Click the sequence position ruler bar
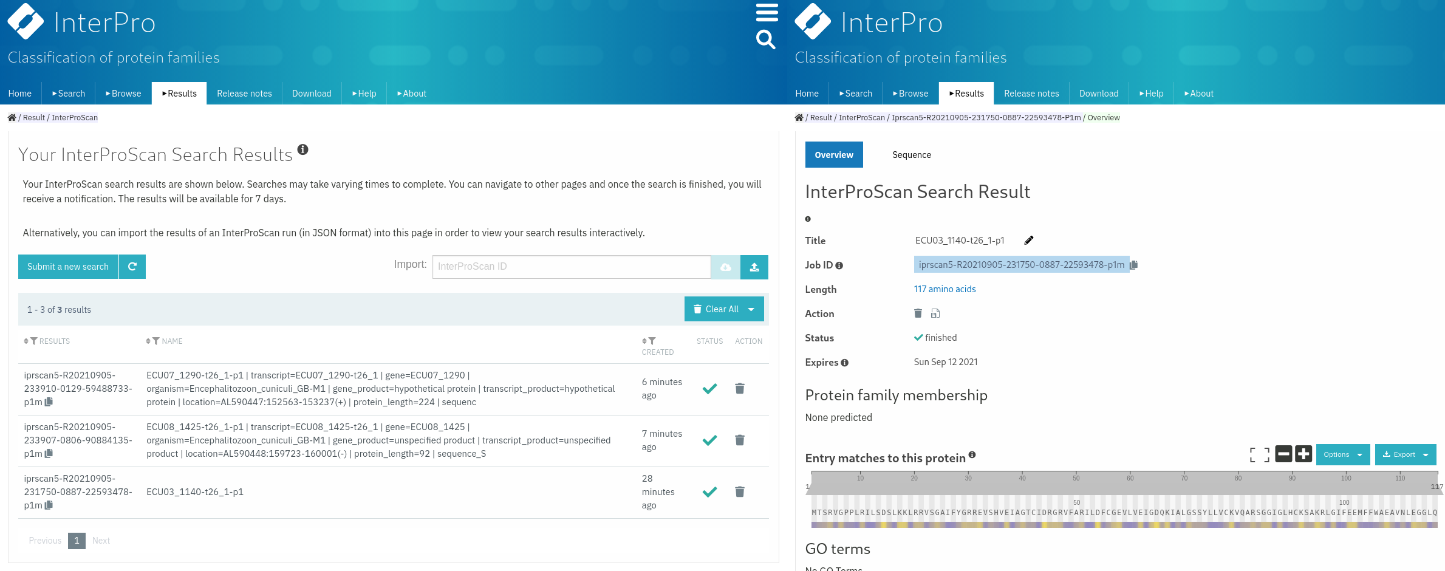This screenshot has height=571, width=1445. click(1124, 482)
